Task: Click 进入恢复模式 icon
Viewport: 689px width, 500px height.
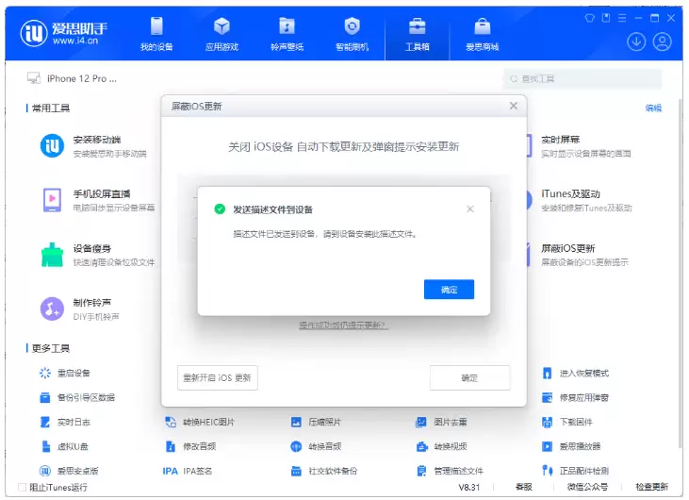Action: click(547, 374)
